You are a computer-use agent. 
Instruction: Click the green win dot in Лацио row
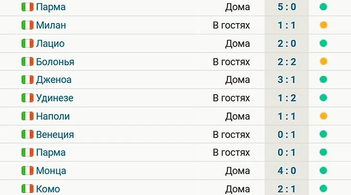click(324, 44)
